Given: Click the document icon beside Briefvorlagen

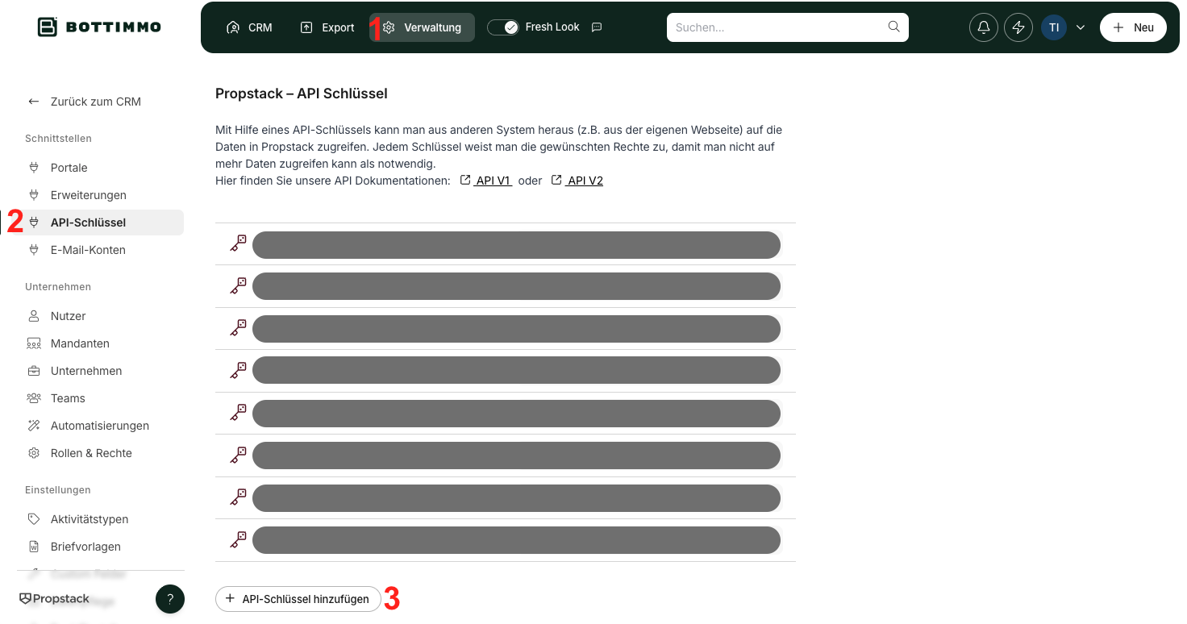Looking at the screenshot, I should point(34,547).
